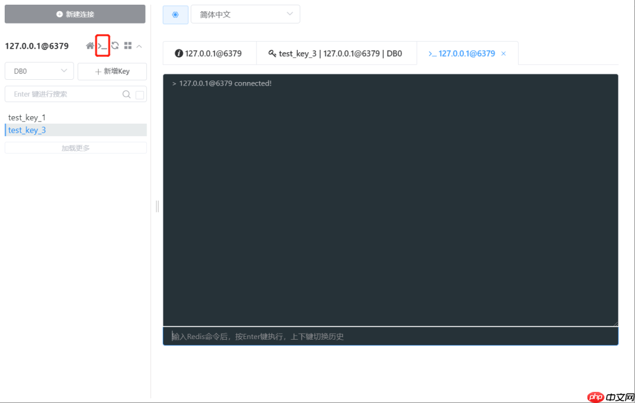Click the info icon on the 127.0.0.1@6379 tab
635x403 pixels.
pyautogui.click(x=179, y=53)
